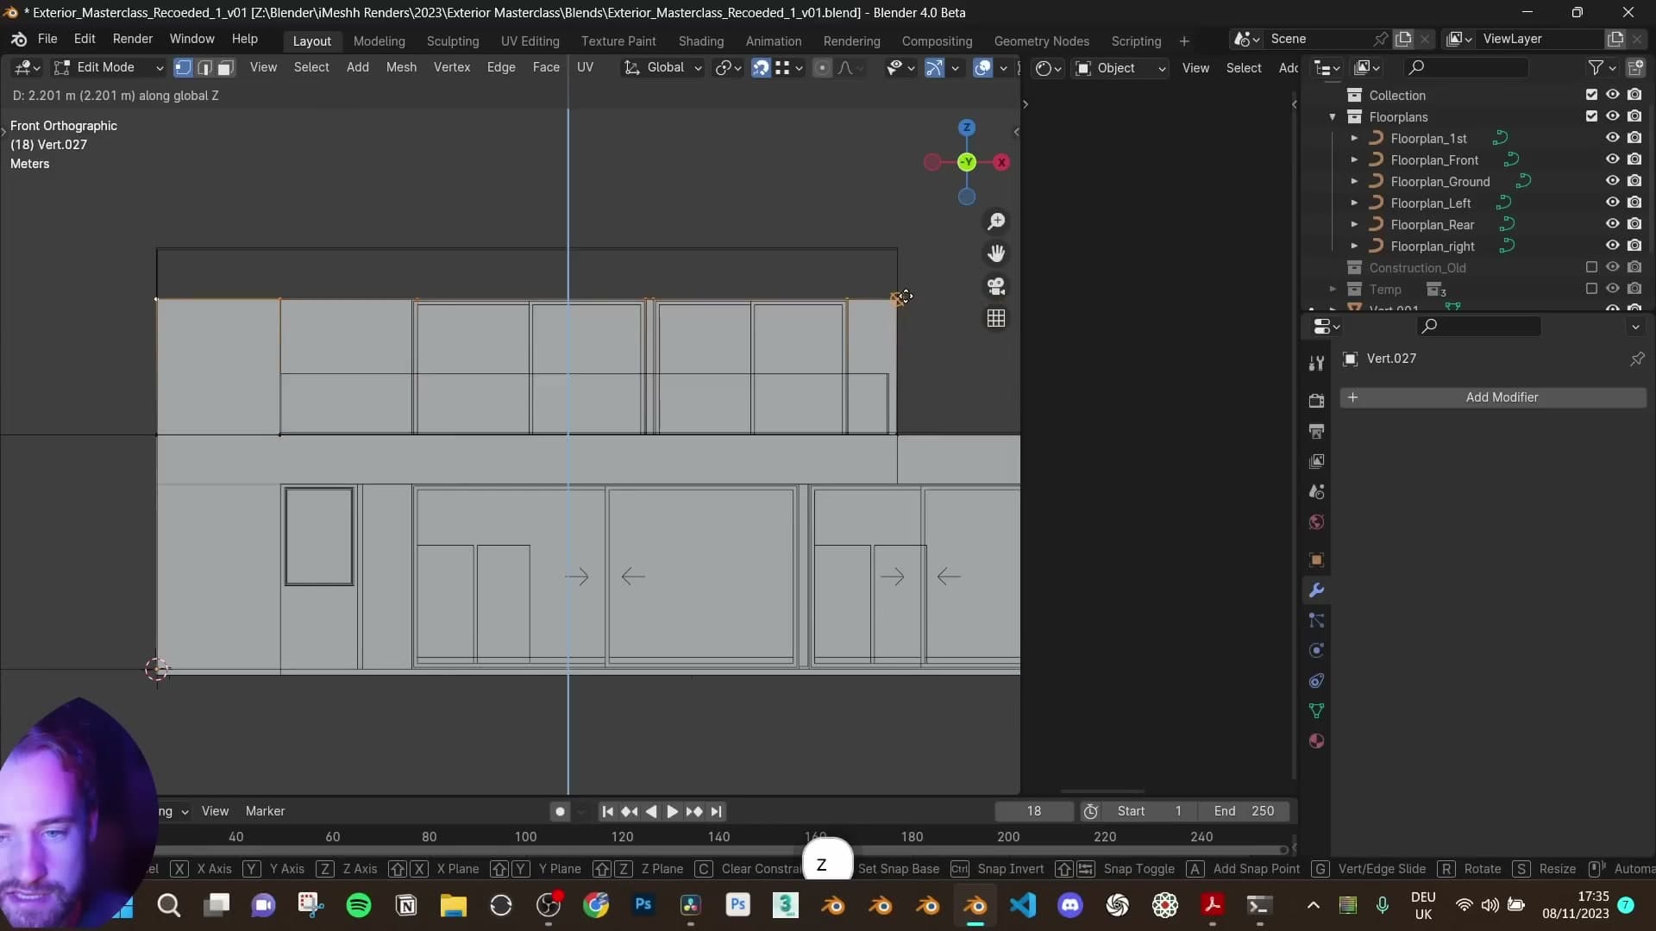Open the Edit Mode dropdown

click(x=108, y=67)
